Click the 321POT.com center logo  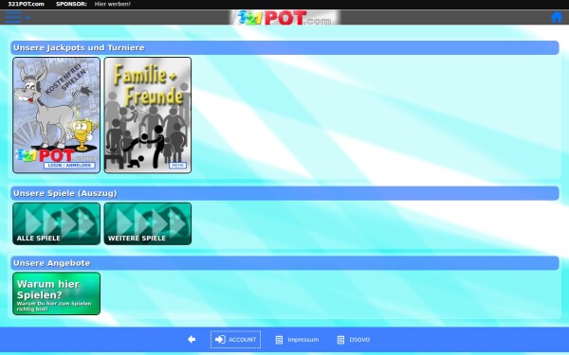pos(284,17)
